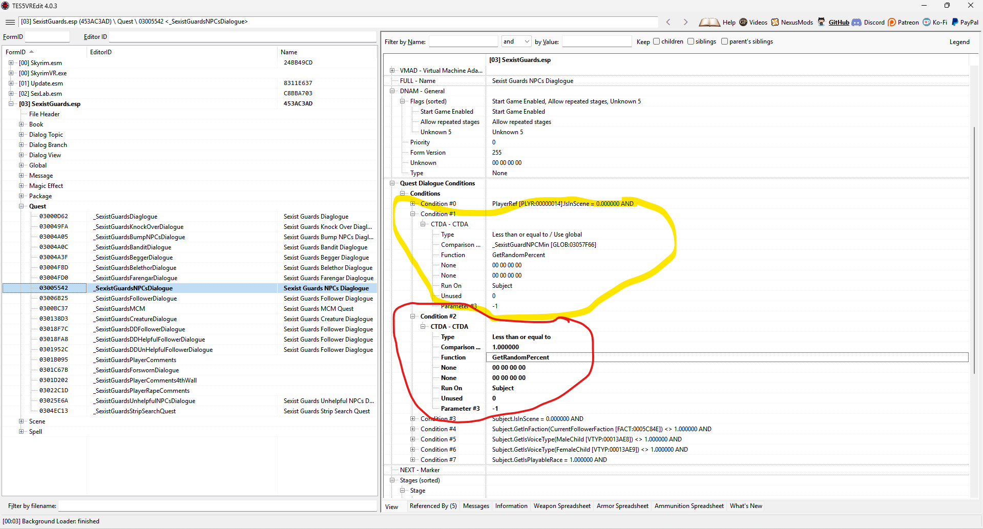
Task: Enable the Keep children checkbox
Action: click(656, 41)
